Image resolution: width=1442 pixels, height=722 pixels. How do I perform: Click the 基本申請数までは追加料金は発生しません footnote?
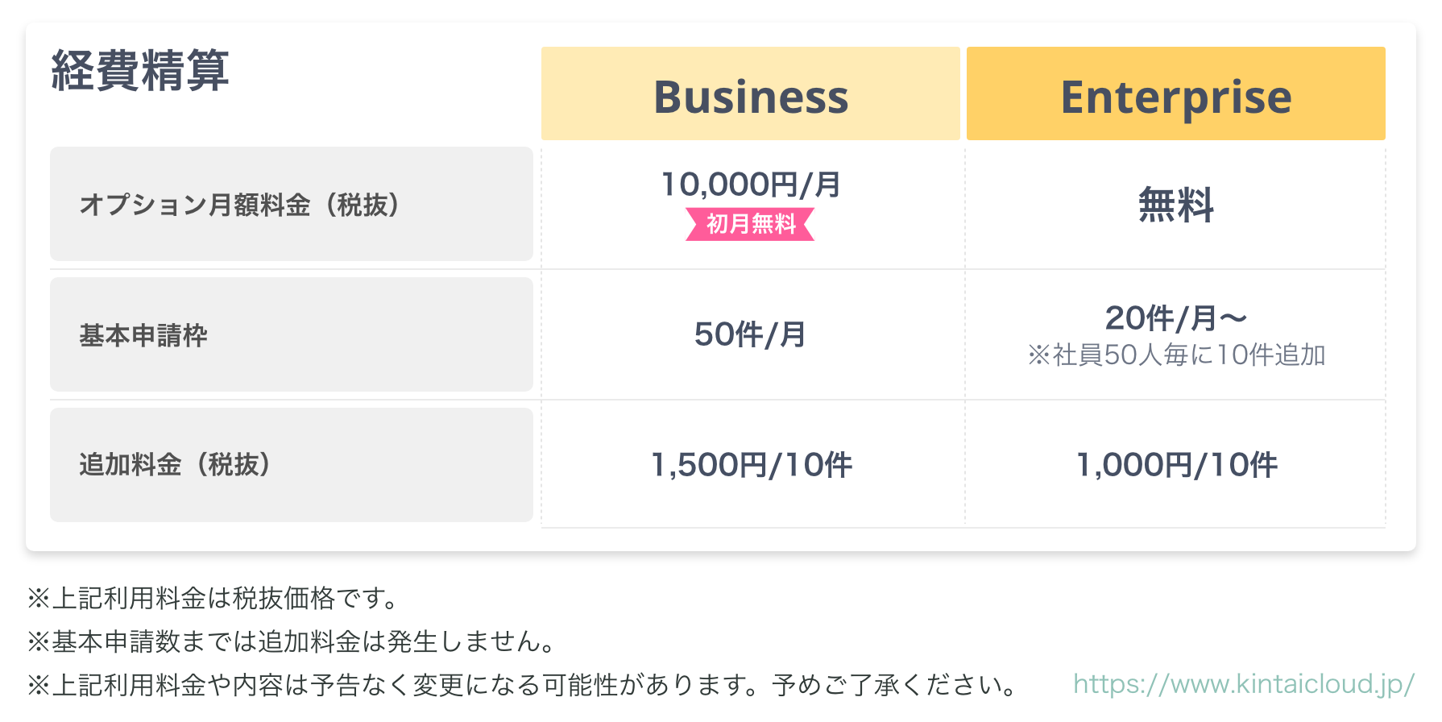(302, 641)
